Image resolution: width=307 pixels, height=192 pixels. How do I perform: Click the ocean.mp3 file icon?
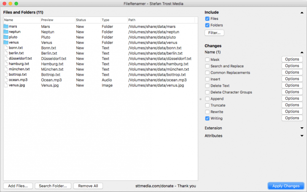6,80
